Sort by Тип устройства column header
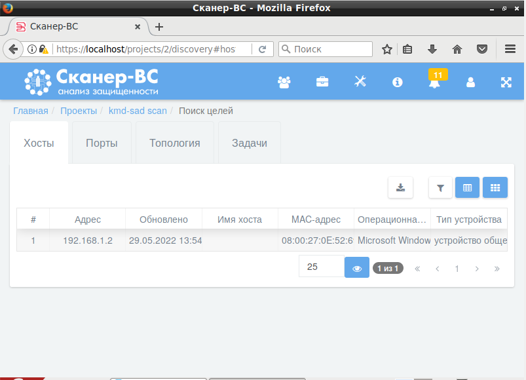The image size is (526, 380). point(469,219)
